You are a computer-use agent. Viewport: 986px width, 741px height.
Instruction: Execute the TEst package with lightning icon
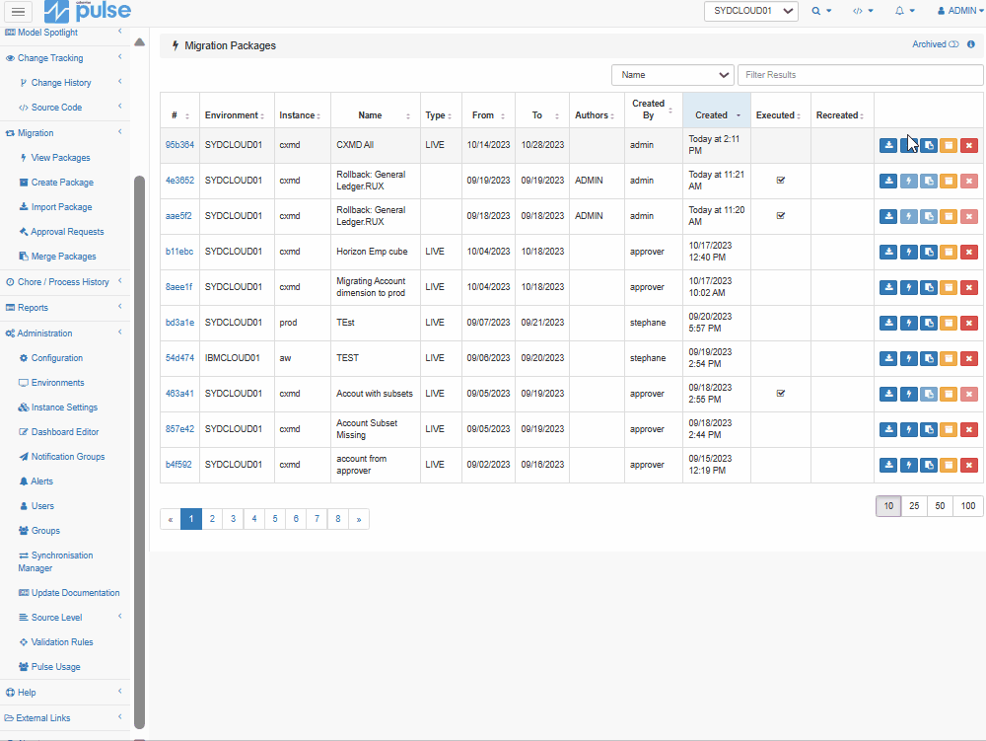[x=909, y=324]
